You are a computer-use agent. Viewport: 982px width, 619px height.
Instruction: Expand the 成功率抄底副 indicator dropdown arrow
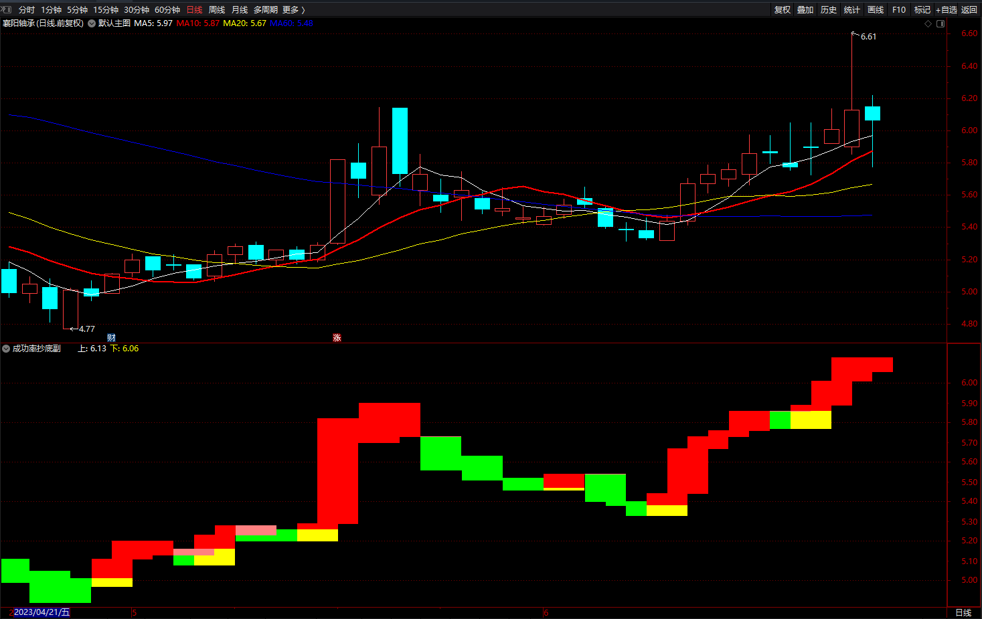[x=6, y=349]
